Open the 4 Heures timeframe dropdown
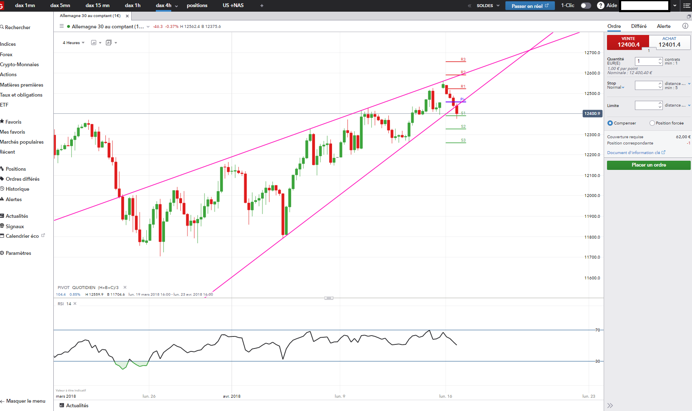Screen dimensions: 692x411 point(74,43)
